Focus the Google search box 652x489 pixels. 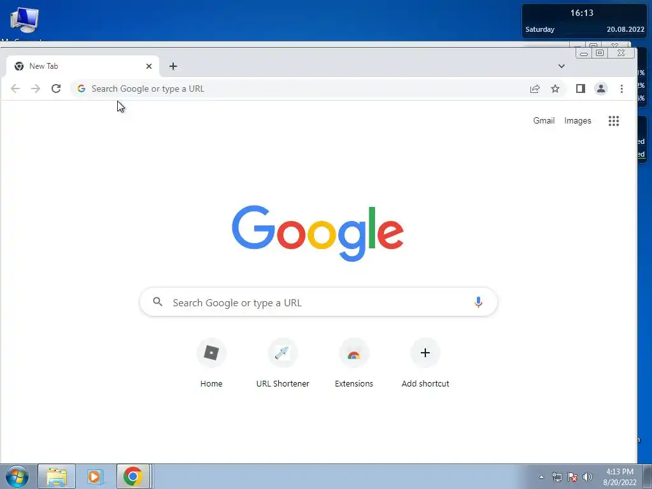coord(318,302)
